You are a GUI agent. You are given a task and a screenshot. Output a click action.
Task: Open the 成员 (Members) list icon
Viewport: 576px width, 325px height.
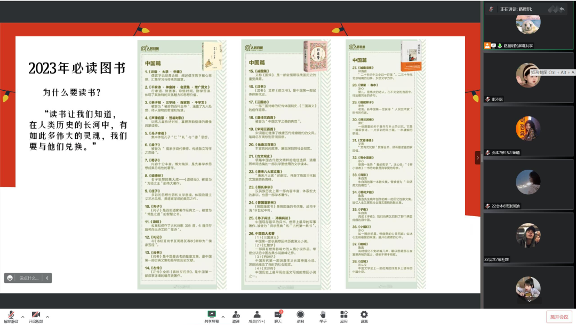point(257,315)
